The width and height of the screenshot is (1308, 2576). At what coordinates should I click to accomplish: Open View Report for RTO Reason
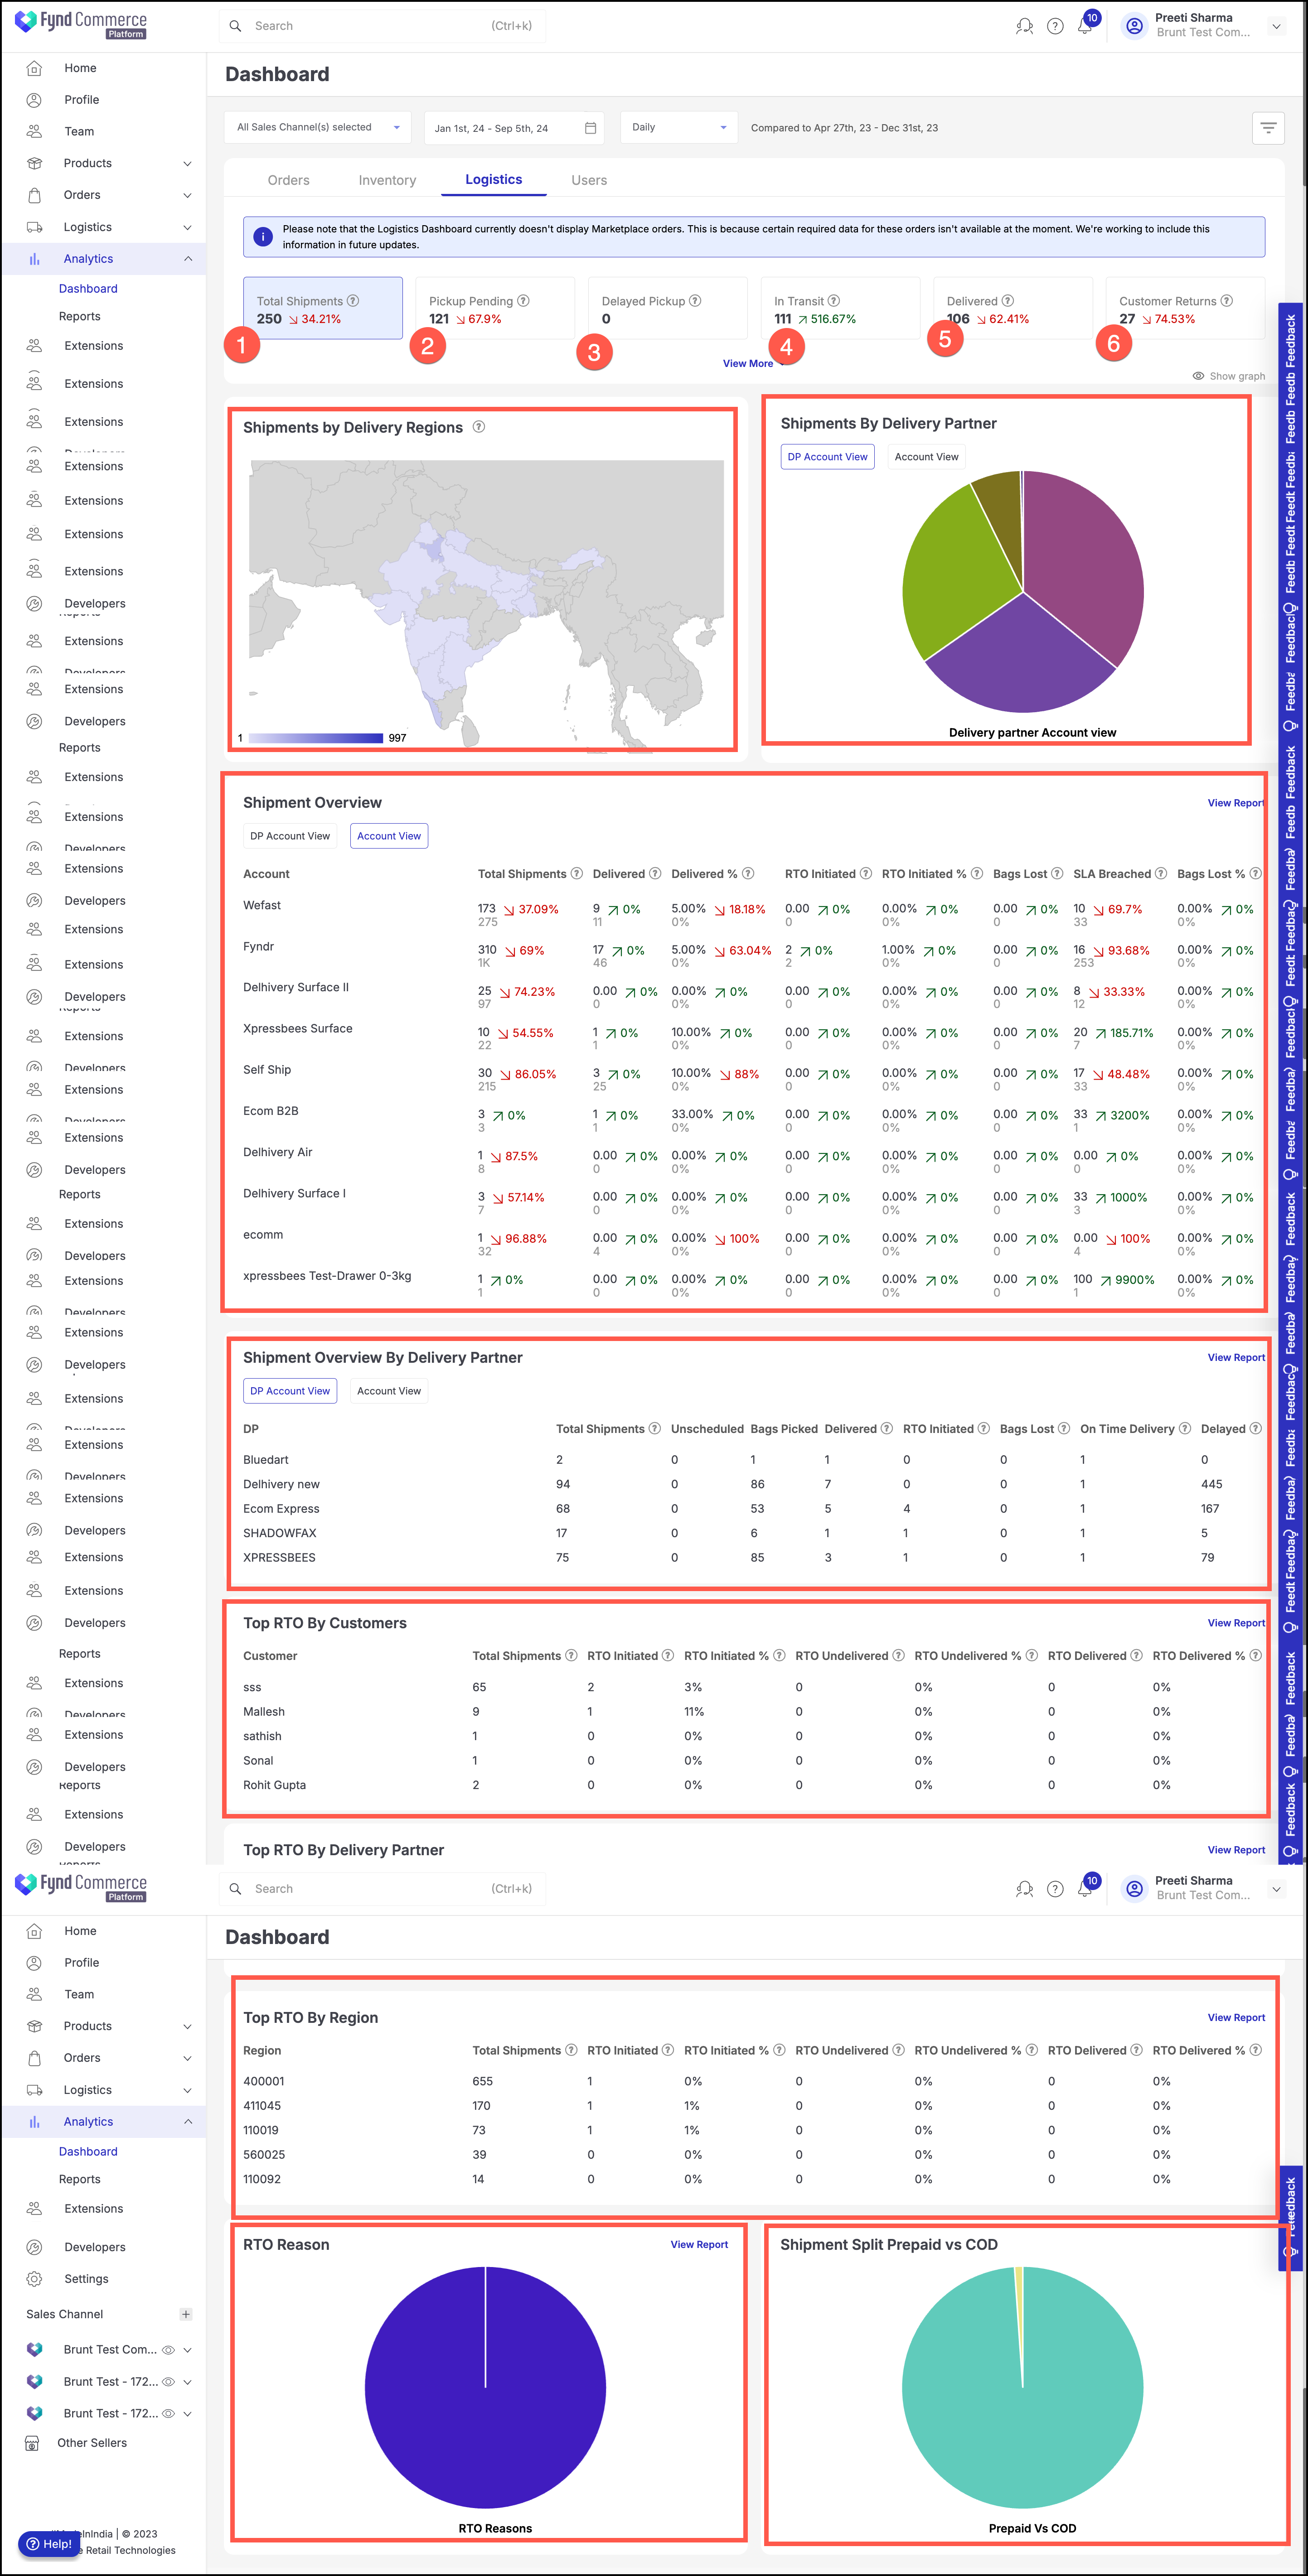point(698,2245)
